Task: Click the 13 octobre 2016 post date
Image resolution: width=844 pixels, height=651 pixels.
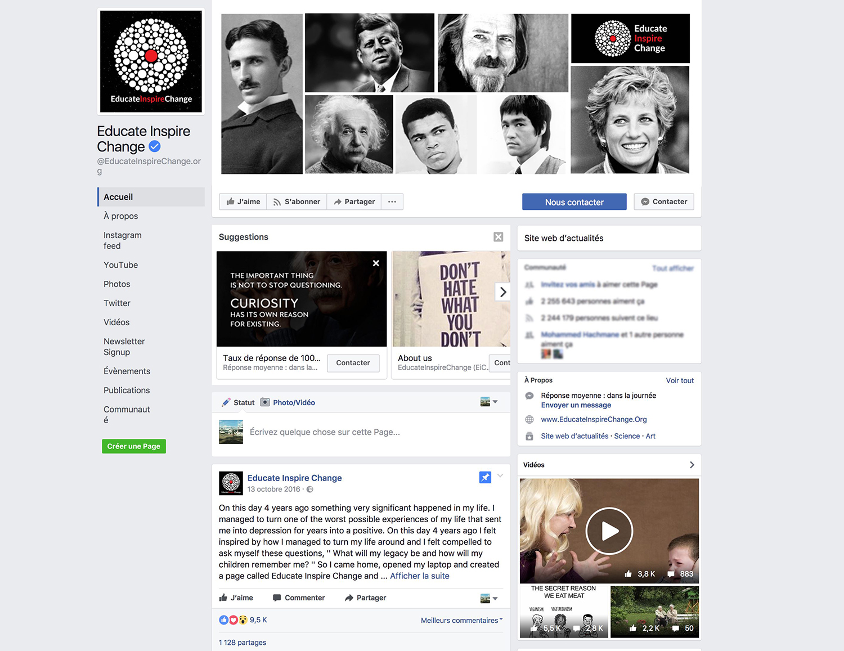Action: [x=274, y=490]
